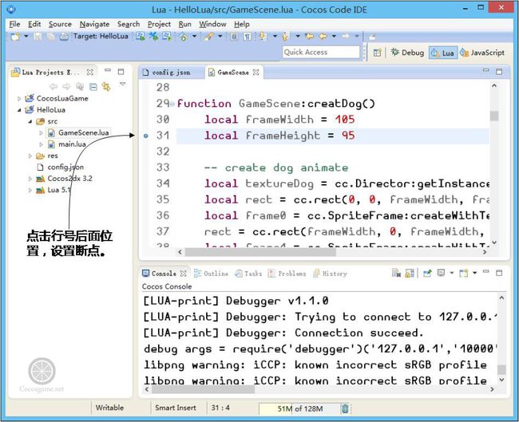Toggle show whitespace characters icon
The width and height of the screenshot is (519, 422).
[x=247, y=36]
